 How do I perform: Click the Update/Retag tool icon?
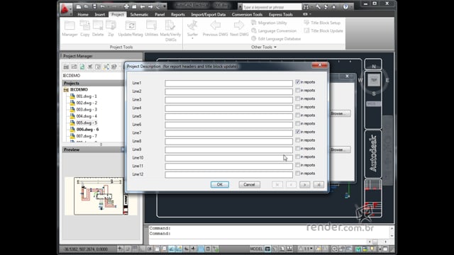point(131,28)
